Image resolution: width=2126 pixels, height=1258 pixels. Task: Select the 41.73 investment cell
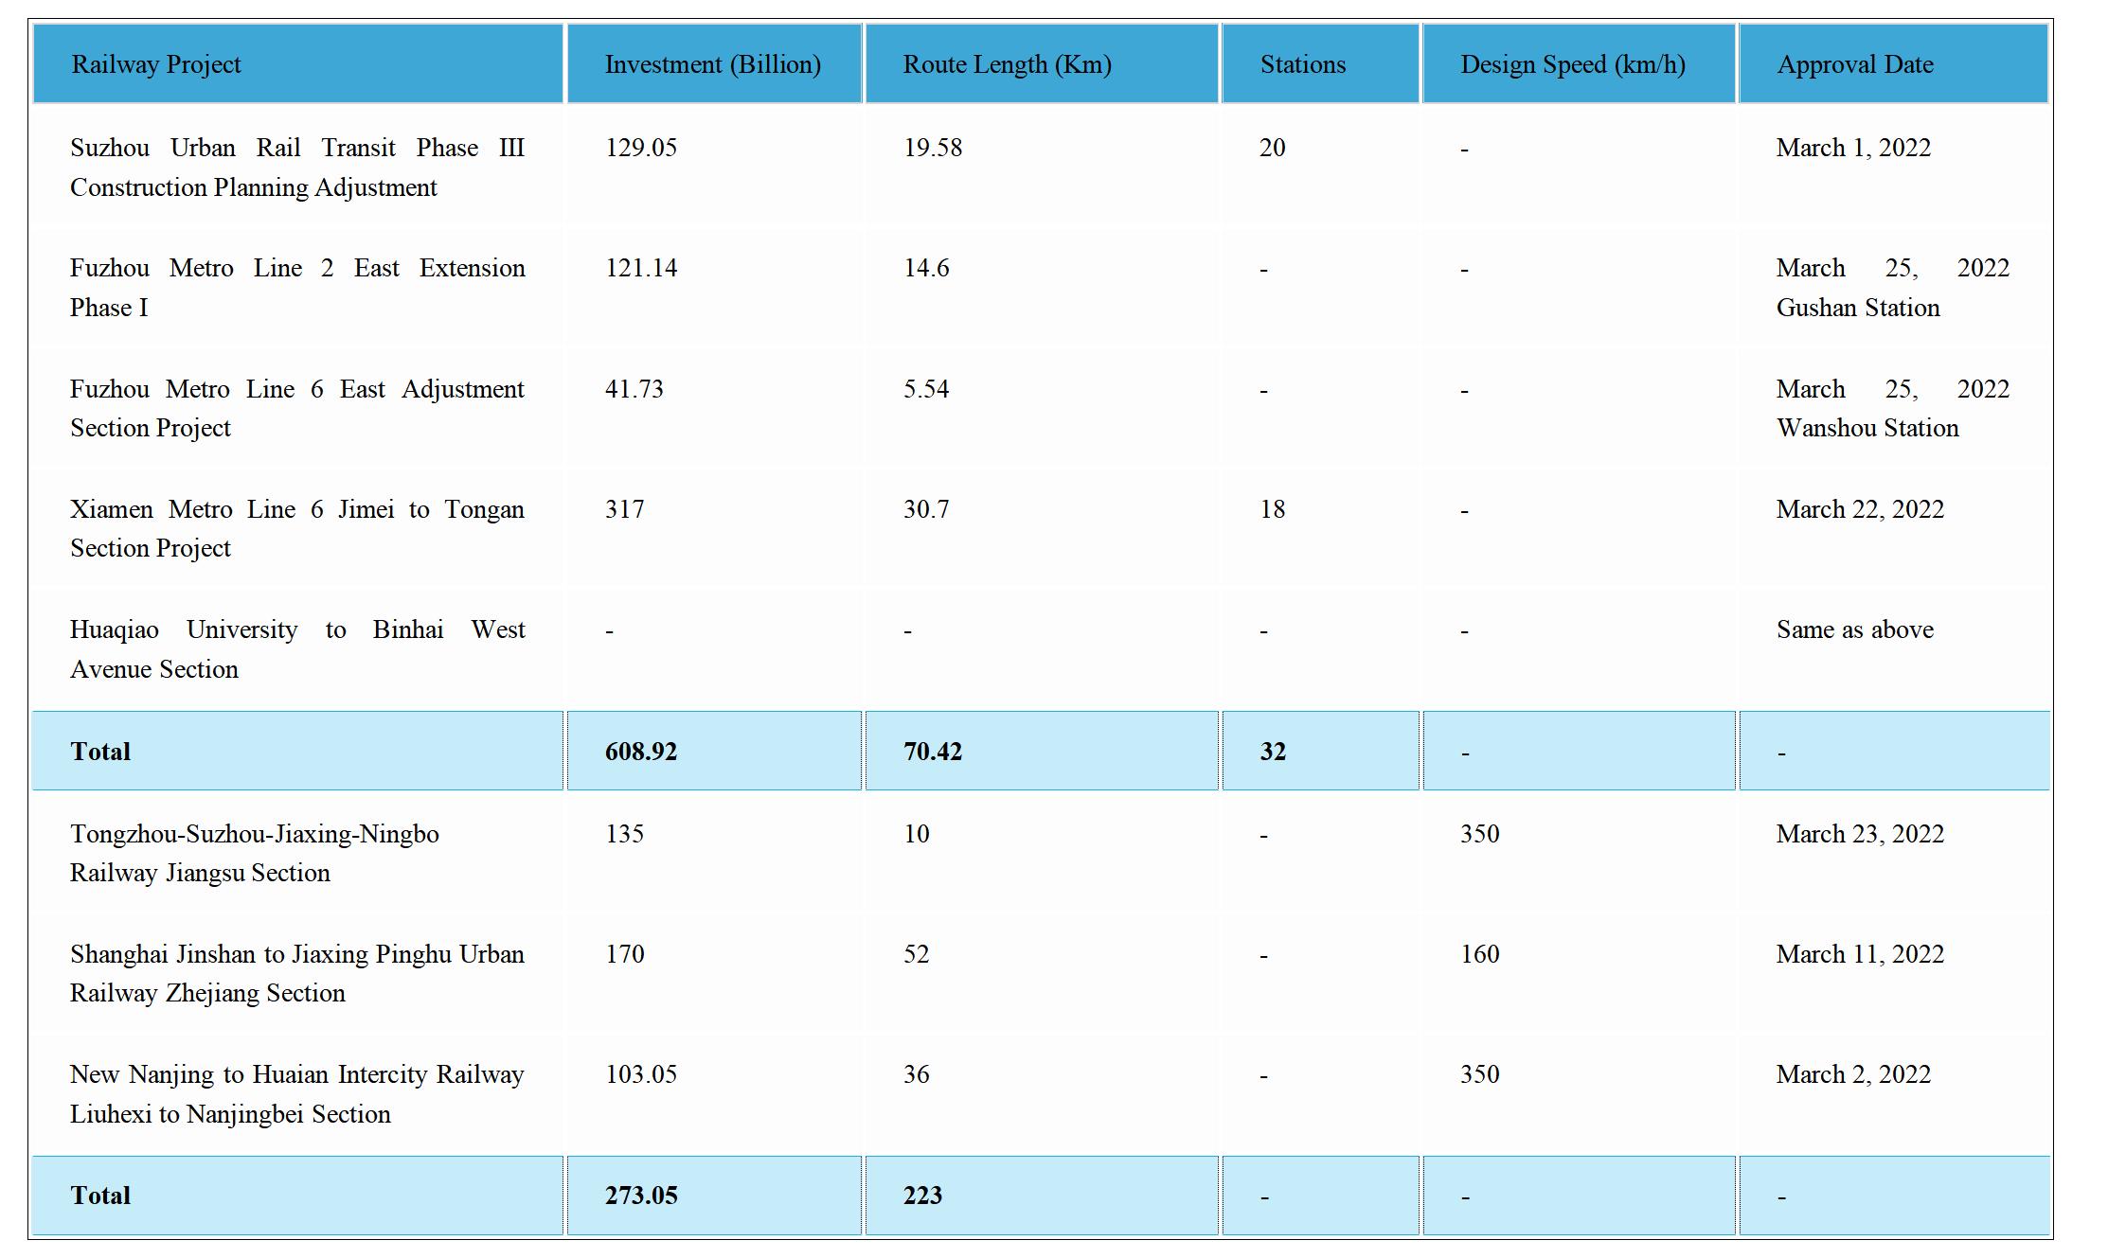click(x=634, y=389)
